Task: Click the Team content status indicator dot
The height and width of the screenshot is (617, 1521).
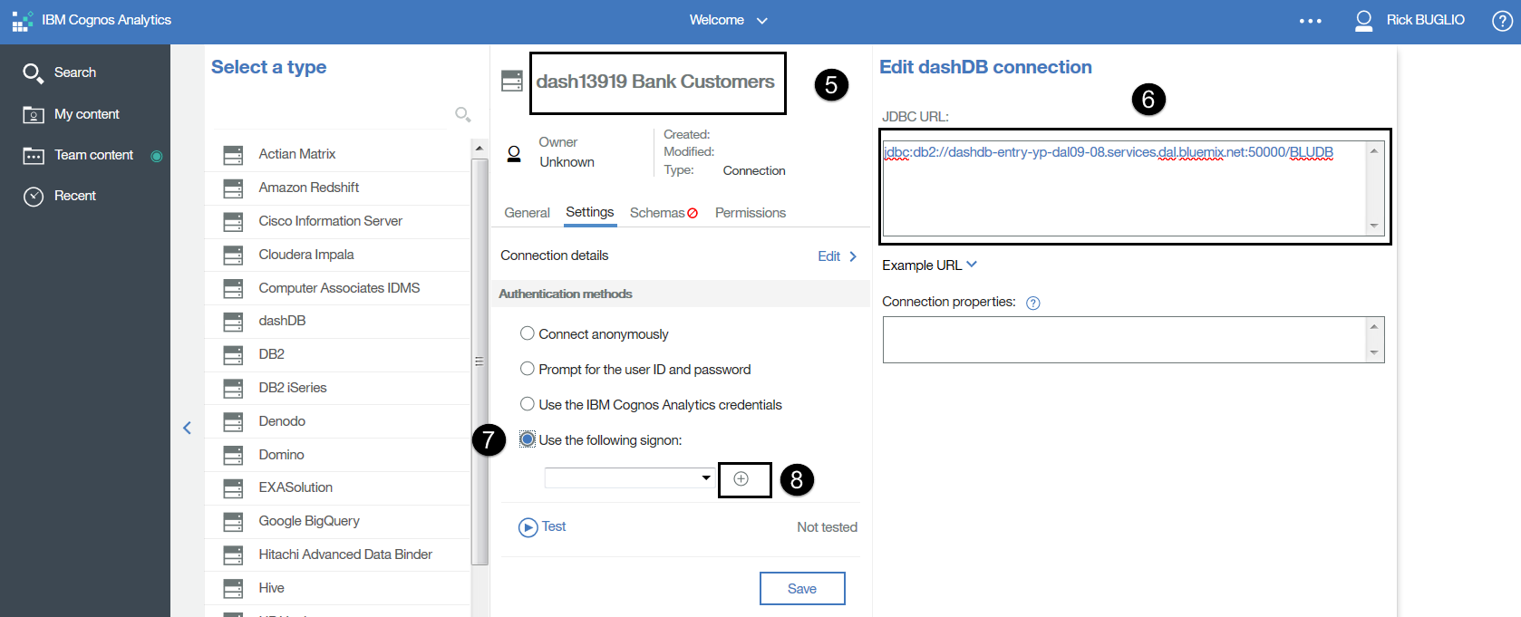Action: click(x=157, y=157)
